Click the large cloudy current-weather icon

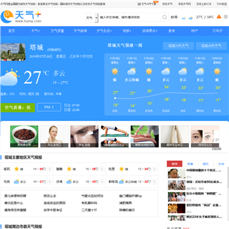point(10,77)
